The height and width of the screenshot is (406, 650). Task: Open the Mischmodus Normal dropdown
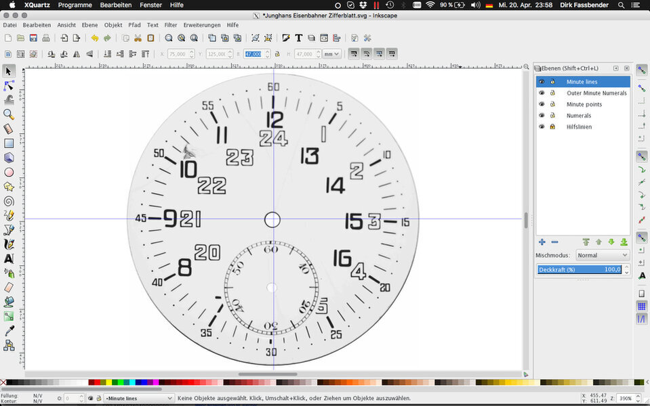pyautogui.click(x=603, y=255)
